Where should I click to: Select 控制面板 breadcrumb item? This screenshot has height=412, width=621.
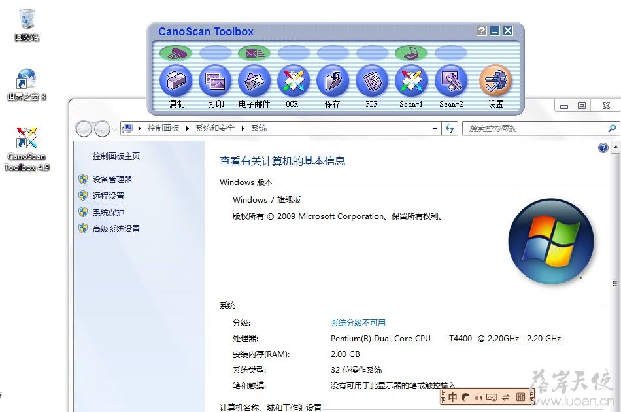click(x=163, y=128)
